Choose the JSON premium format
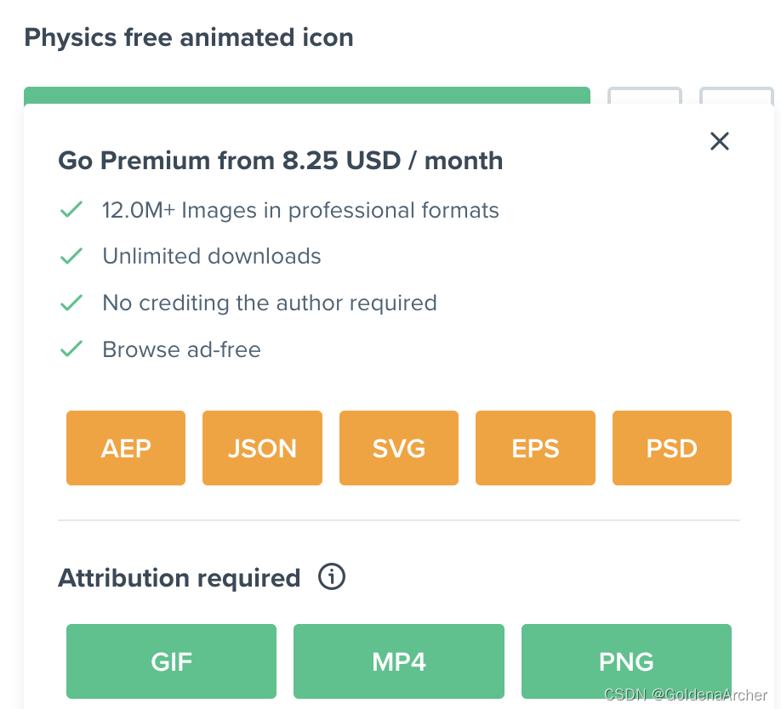The image size is (781, 709). pyautogui.click(x=262, y=448)
